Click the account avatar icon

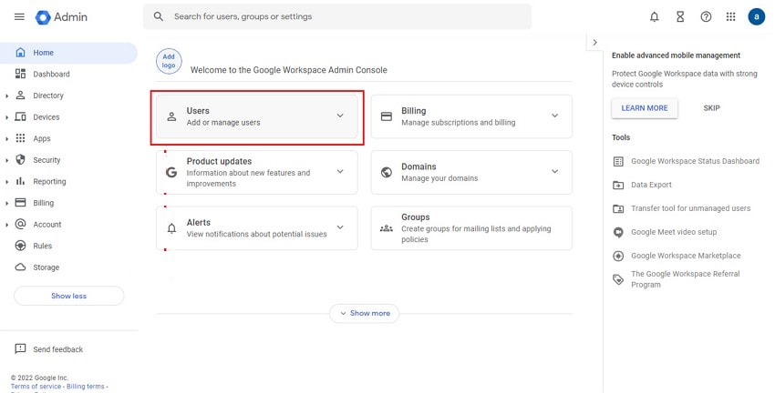click(x=756, y=17)
